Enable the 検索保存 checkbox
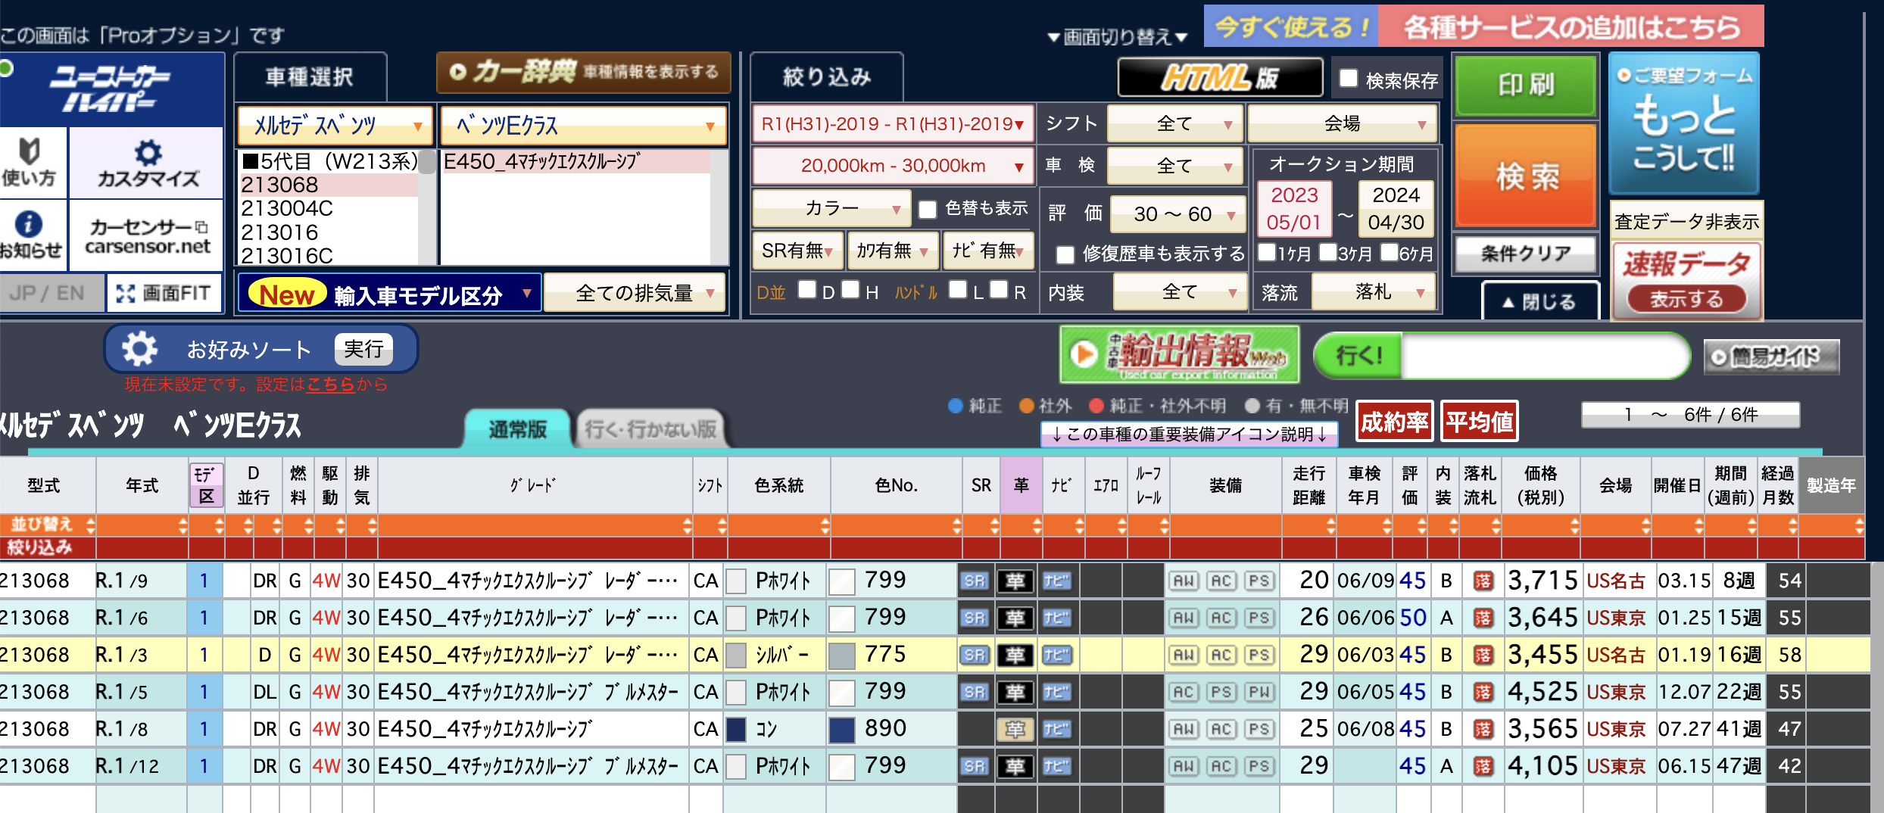Image resolution: width=1884 pixels, height=813 pixels. (1349, 79)
